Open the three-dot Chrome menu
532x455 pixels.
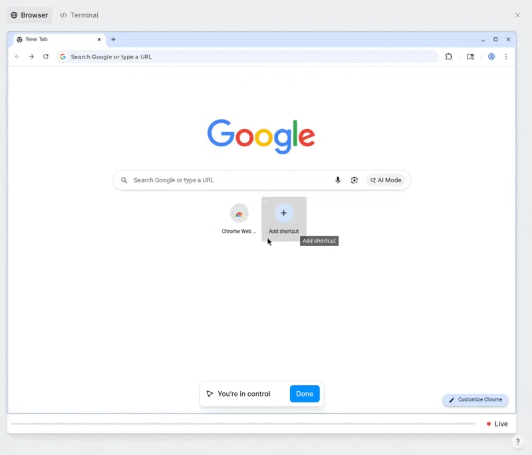tap(506, 57)
